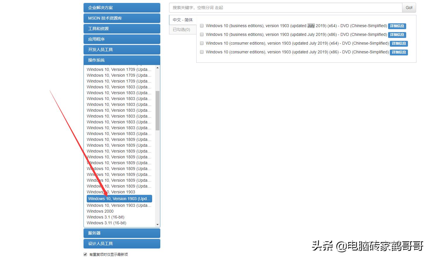
Task: Select Windows 2000 in the list
Action: [x=100, y=211]
